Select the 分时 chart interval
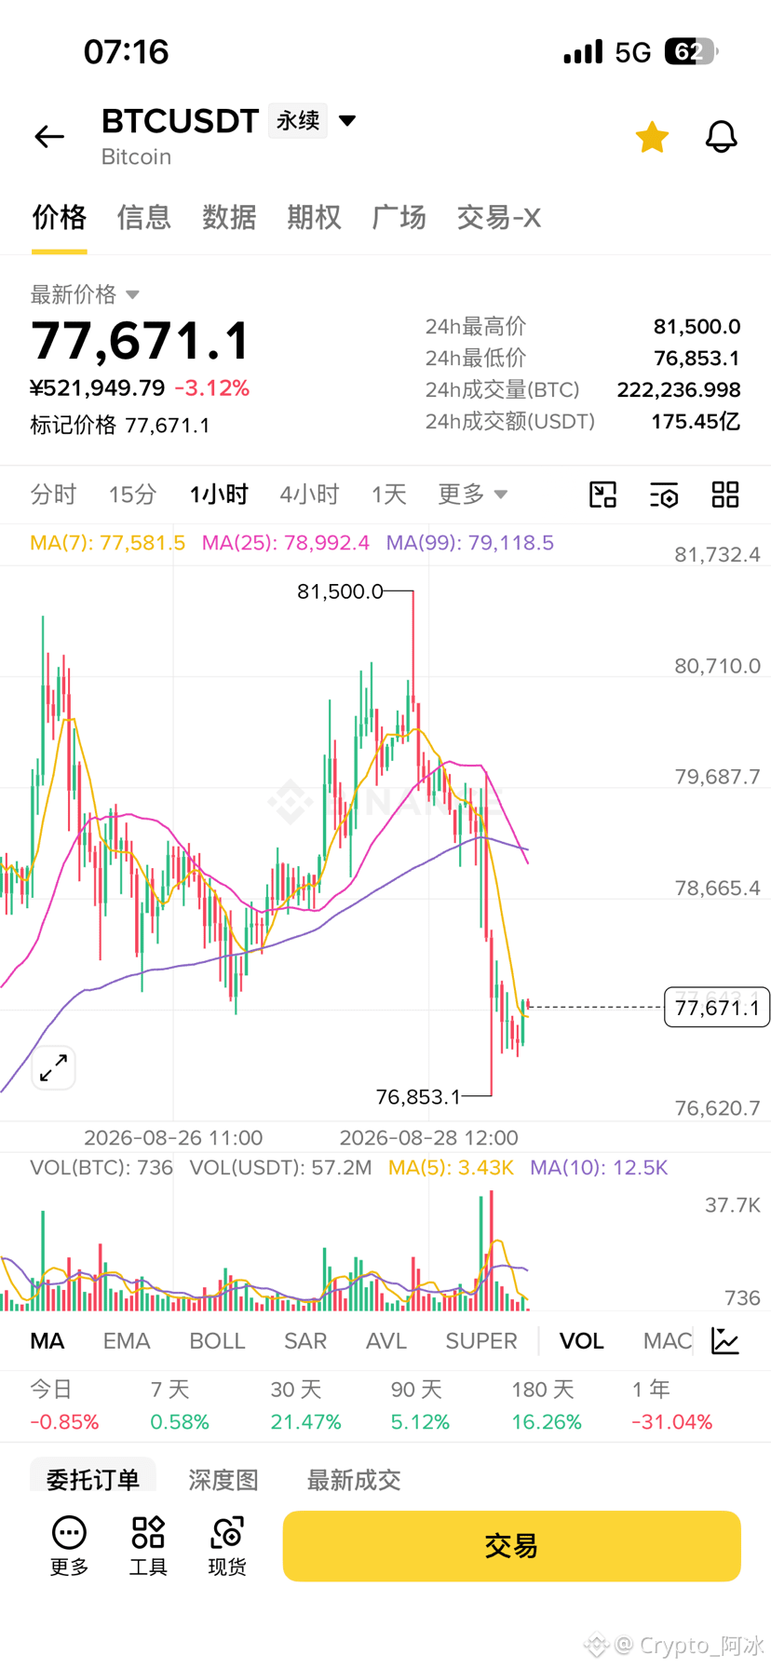The height and width of the screenshot is (1669, 771). click(53, 495)
